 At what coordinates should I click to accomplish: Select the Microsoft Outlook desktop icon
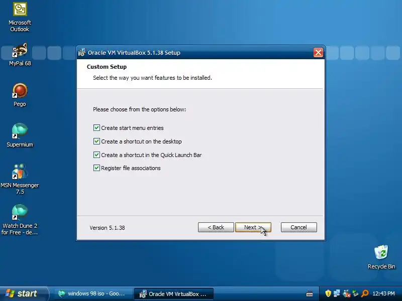[20, 17]
